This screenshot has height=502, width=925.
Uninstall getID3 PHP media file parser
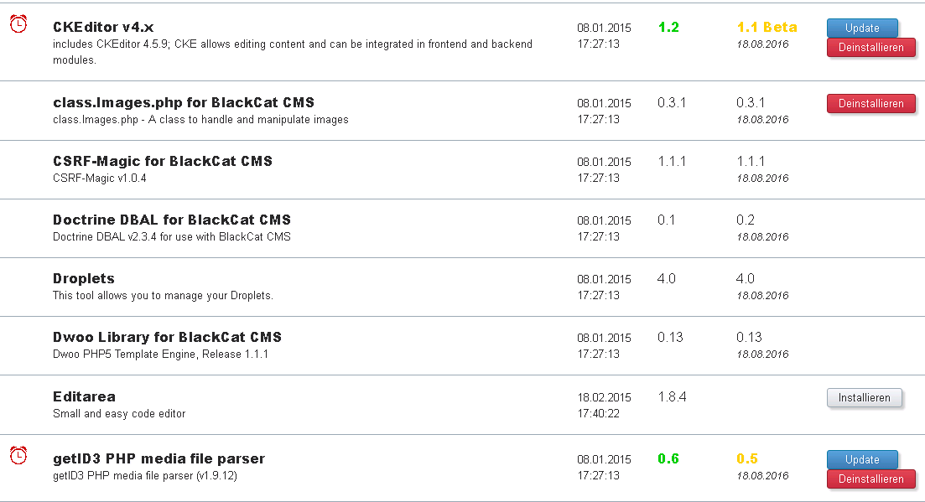pyautogui.click(x=870, y=479)
